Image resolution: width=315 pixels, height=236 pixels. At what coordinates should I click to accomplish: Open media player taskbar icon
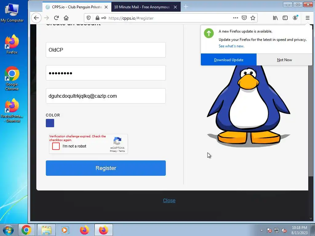[x=65, y=230]
